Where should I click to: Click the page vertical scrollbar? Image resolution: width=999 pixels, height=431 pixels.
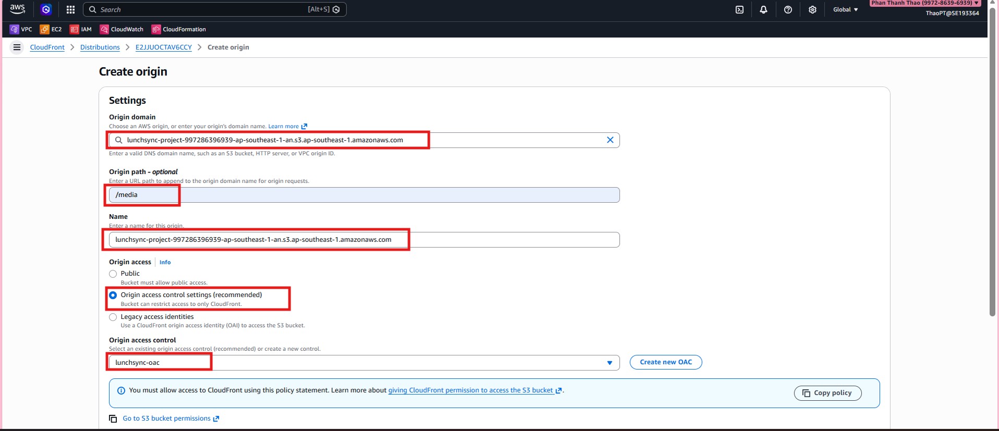click(992, 156)
